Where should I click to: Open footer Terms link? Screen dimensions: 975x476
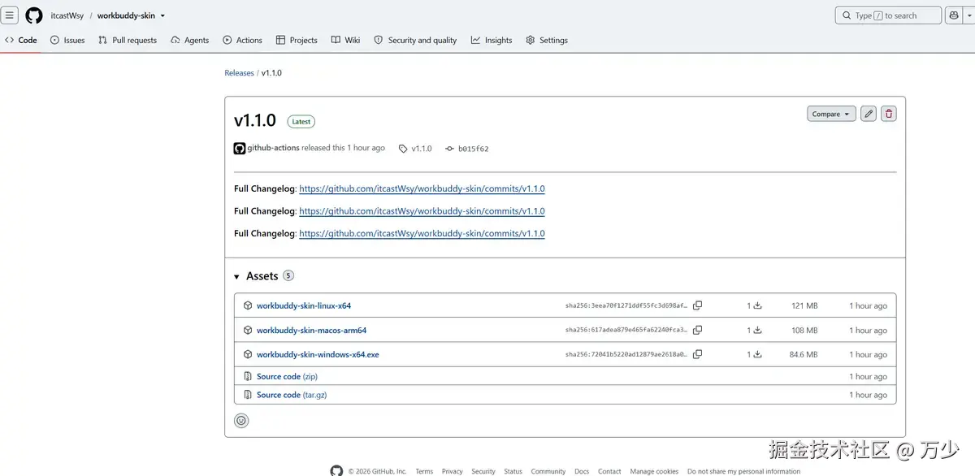click(424, 471)
